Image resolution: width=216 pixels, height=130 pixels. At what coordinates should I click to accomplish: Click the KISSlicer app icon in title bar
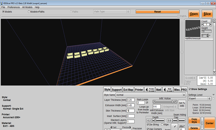coord(2,3)
